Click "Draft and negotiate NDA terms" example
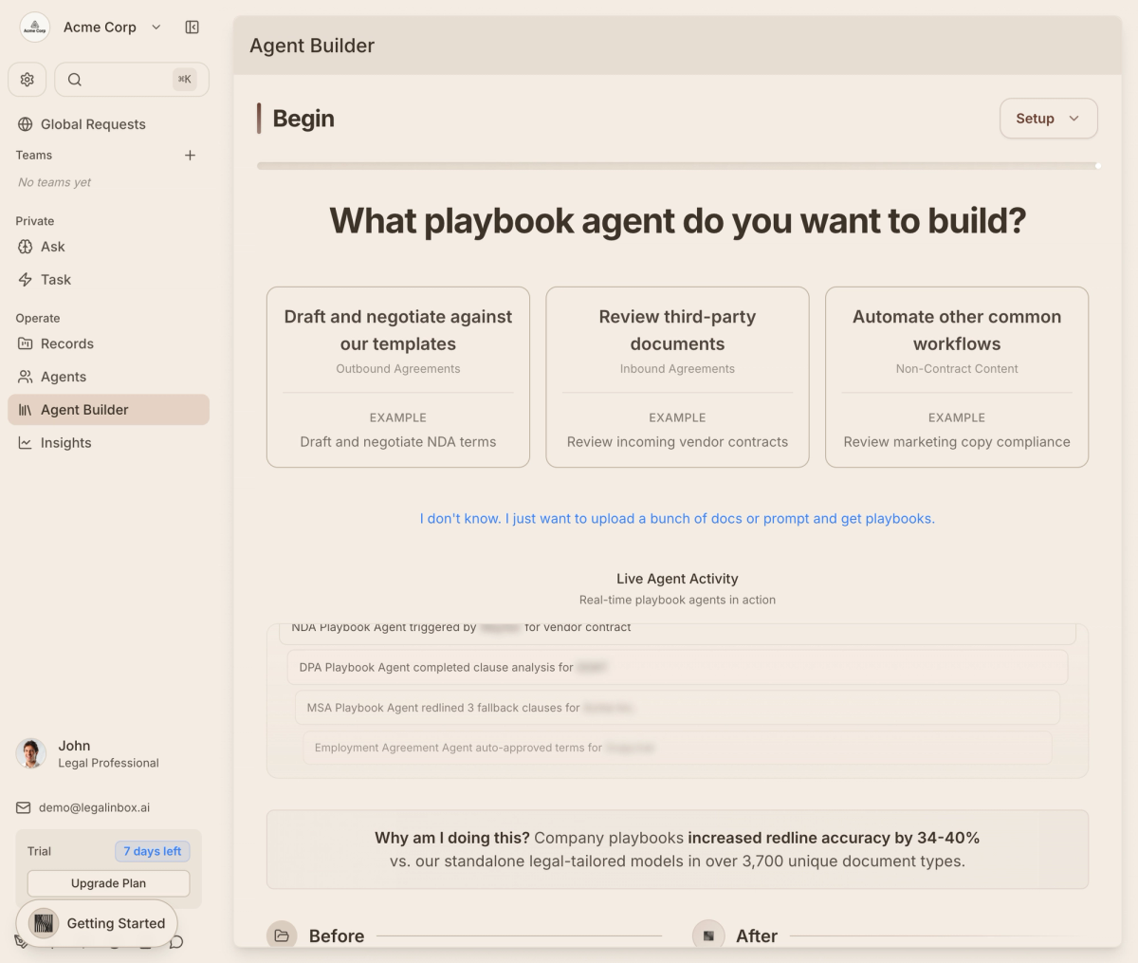1138x963 pixels. [x=398, y=442]
